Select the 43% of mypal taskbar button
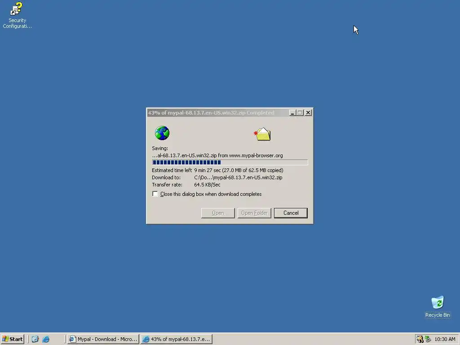This screenshot has width=460, height=345. pyautogui.click(x=176, y=339)
